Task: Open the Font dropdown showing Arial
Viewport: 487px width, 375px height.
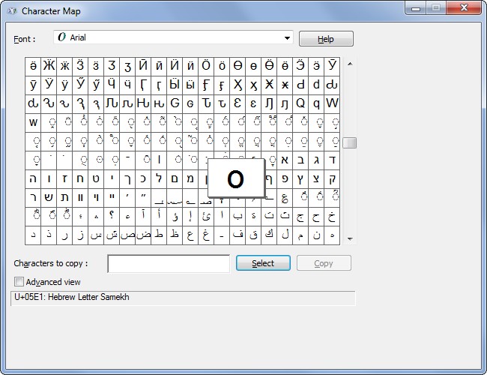Action: [173, 37]
